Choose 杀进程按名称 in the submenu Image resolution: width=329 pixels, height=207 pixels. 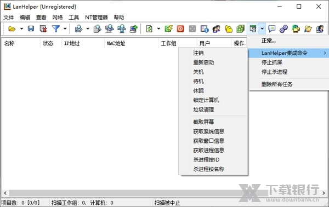tap(213, 169)
